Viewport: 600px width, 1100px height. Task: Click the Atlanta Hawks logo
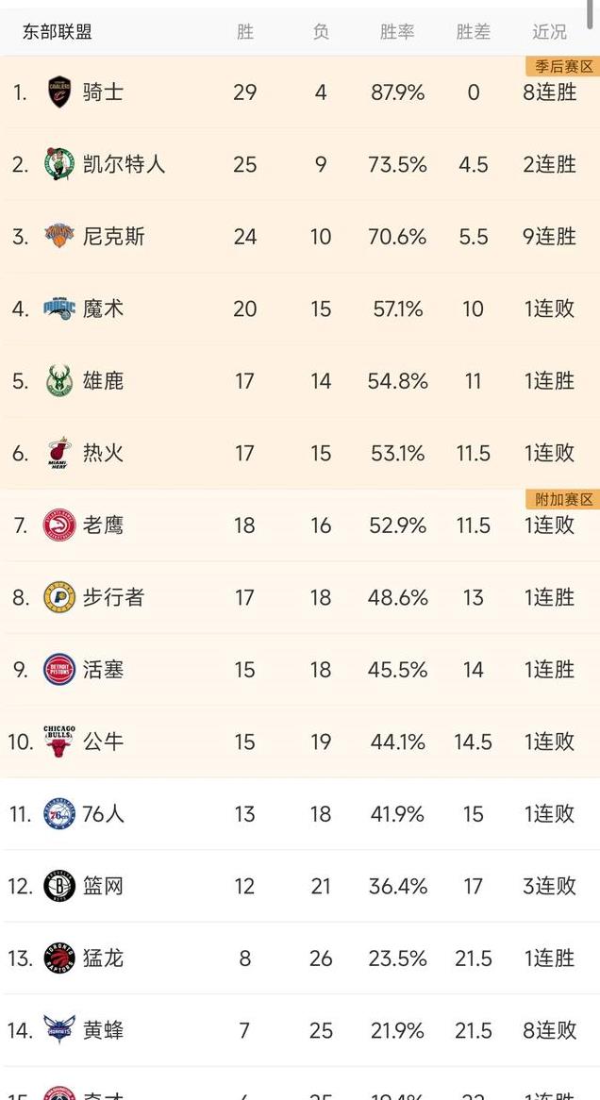pyautogui.click(x=59, y=525)
